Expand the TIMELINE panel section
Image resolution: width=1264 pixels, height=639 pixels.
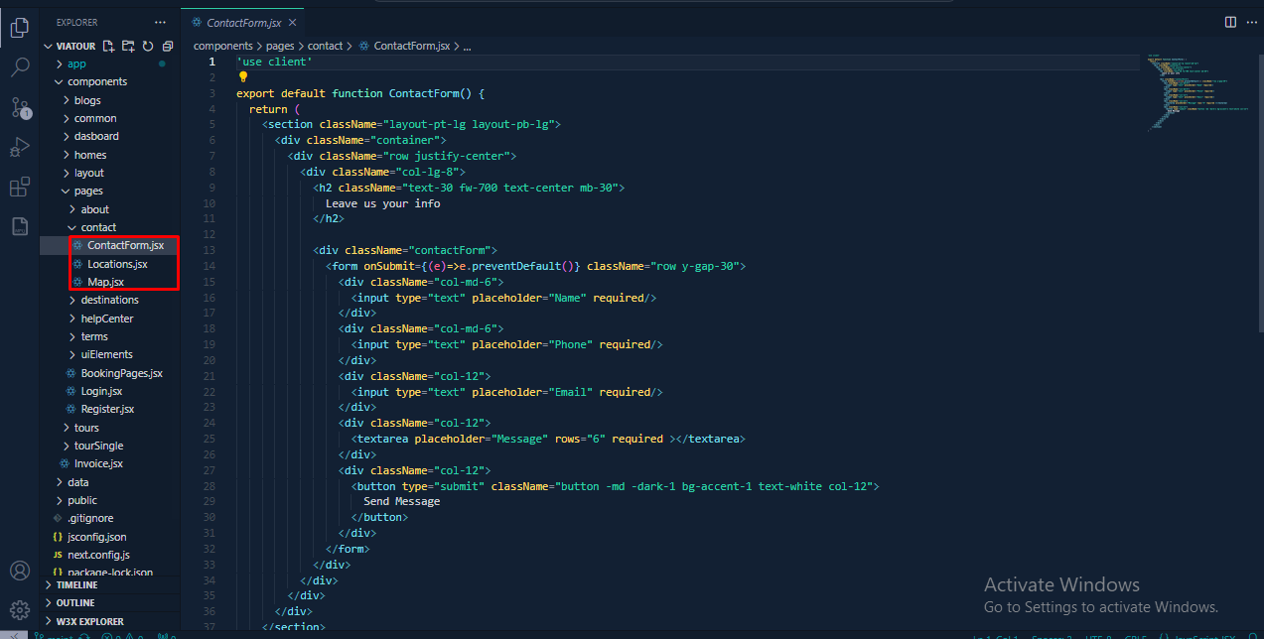[76, 585]
